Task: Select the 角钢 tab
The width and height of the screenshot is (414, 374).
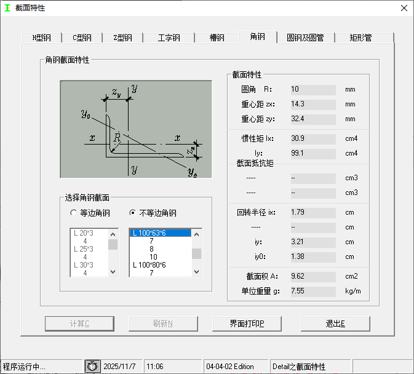Action: click(x=258, y=37)
